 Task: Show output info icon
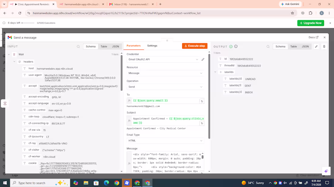236,47
